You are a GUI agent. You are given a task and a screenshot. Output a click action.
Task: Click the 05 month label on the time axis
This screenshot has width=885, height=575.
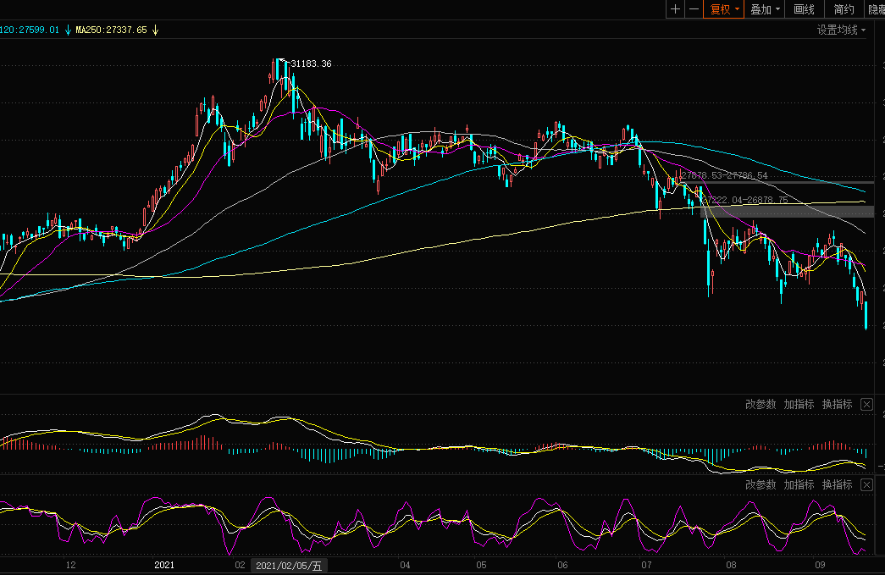coord(481,565)
